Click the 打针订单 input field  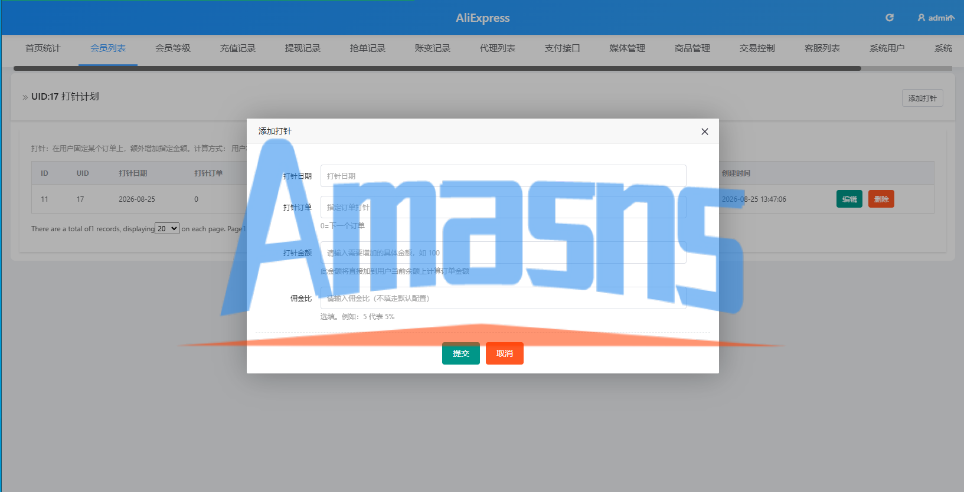503,207
